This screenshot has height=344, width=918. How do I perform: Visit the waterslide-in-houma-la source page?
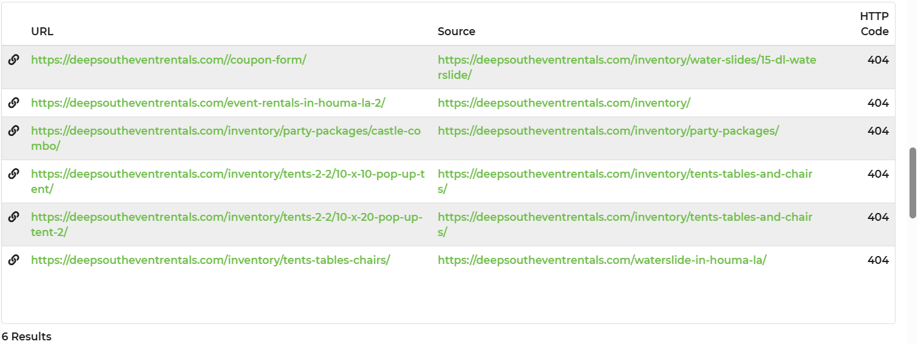point(602,260)
